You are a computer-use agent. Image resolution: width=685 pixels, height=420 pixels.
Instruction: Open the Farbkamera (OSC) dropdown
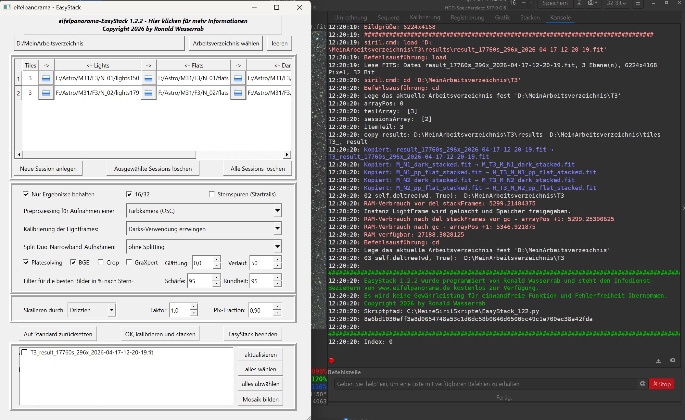coord(203,211)
